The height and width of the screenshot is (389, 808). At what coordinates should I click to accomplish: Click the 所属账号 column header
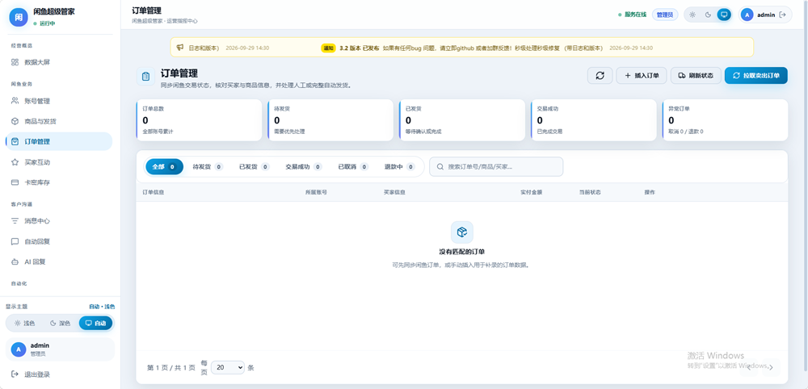316,192
